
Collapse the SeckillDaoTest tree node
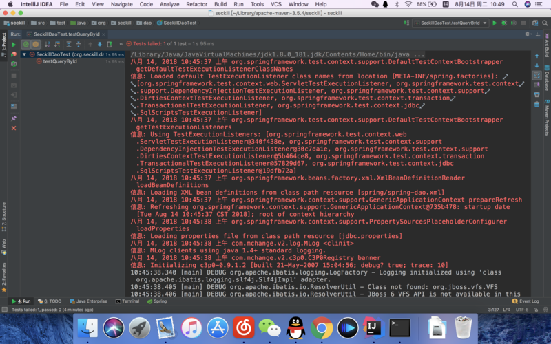pyautogui.click(x=24, y=54)
